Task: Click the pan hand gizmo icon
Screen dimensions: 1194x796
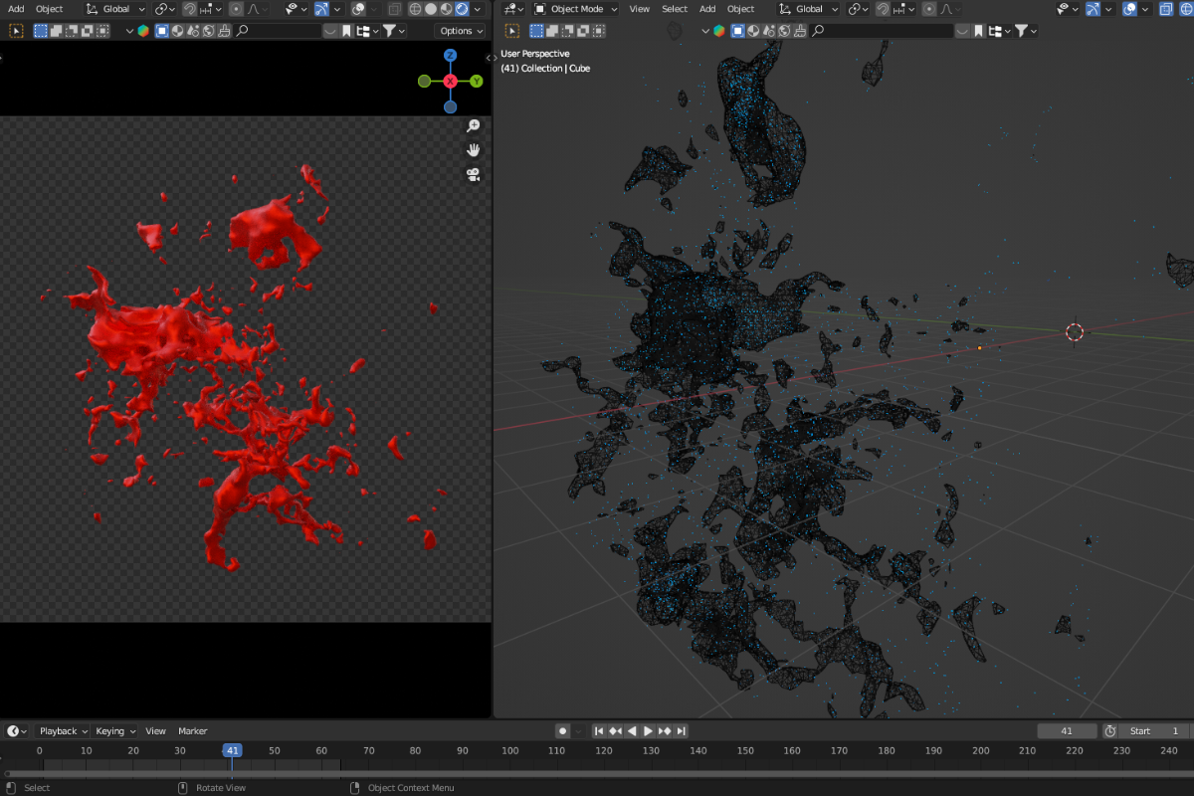Action: point(474,150)
